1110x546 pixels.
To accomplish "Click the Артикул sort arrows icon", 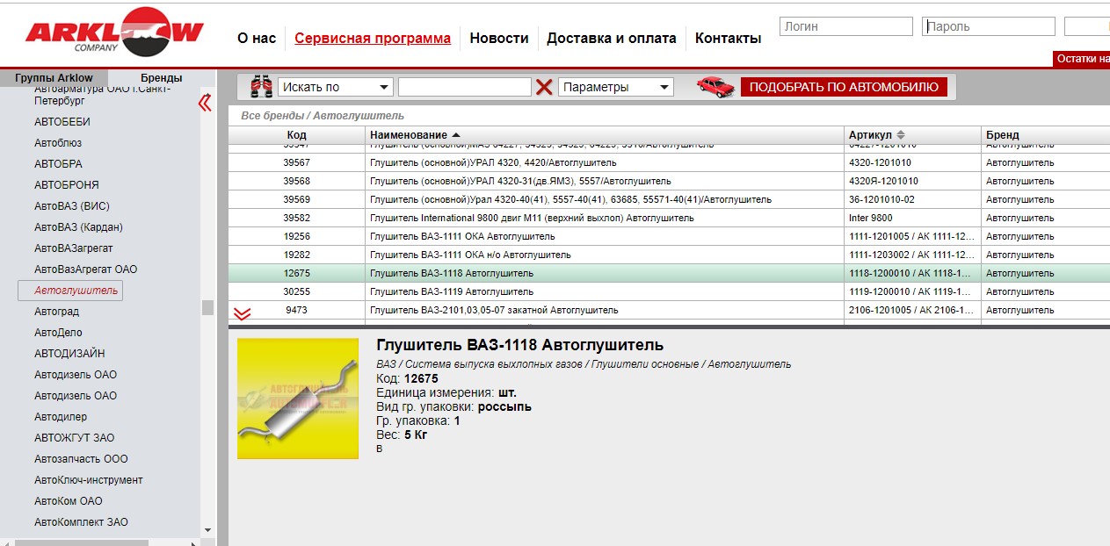I will point(901,135).
